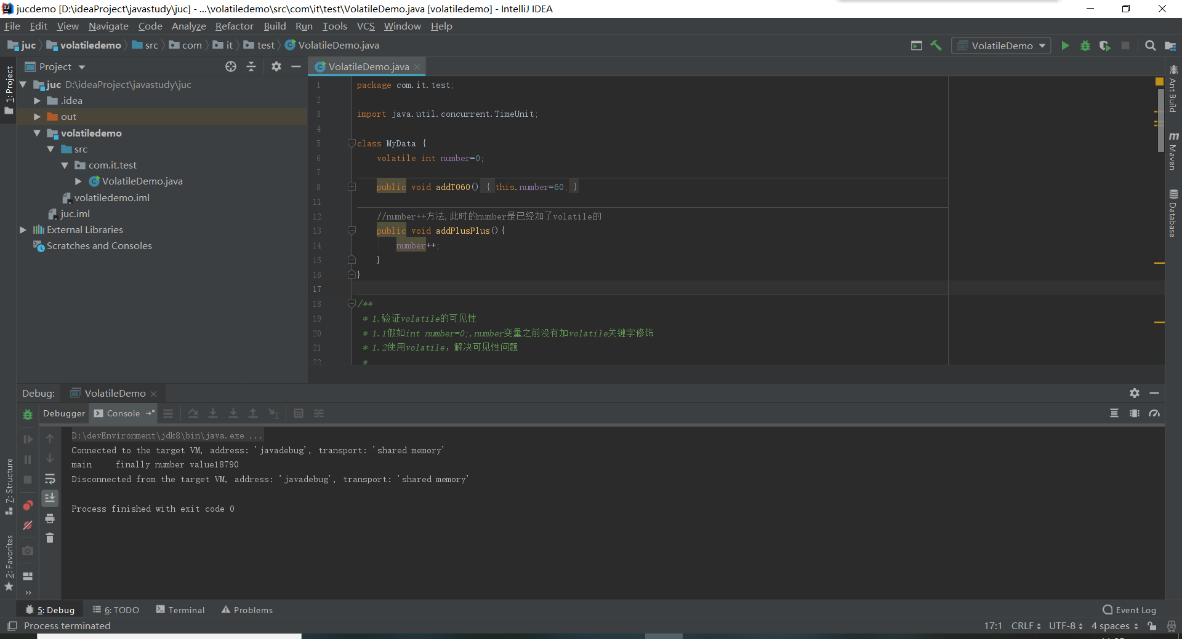Toggle the 2: Favorites sidebar tool window
Viewport: 1182px width, 639px height.
9,563
